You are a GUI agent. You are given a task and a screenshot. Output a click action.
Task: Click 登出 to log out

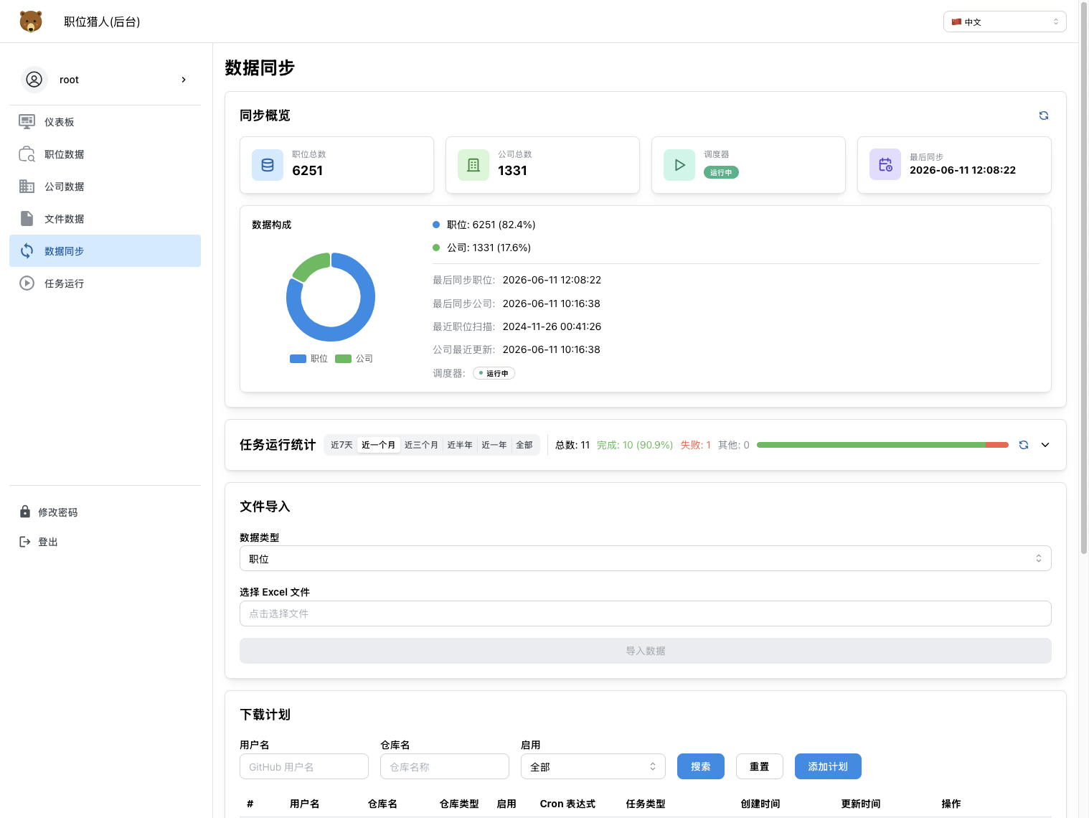pyautogui.click(x=48, y=542)
